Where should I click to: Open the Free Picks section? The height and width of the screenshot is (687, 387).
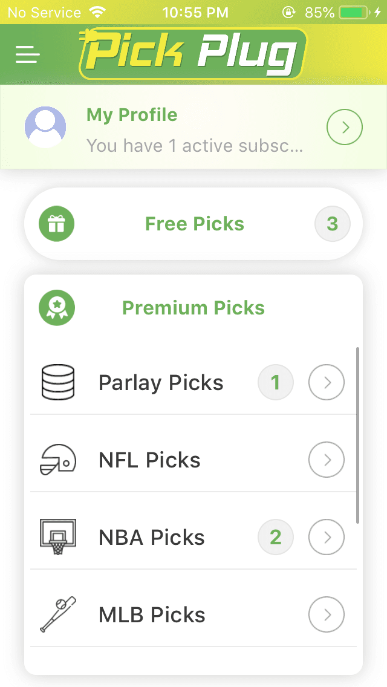[x=193, y=224]
